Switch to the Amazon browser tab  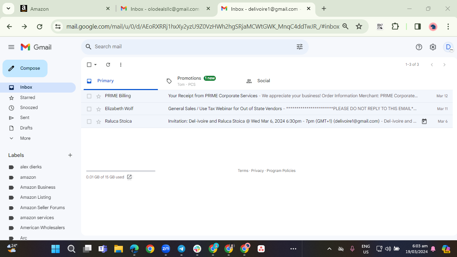point(66,9)
